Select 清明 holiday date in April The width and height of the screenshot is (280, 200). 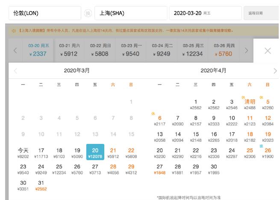(x=250, y=104)
